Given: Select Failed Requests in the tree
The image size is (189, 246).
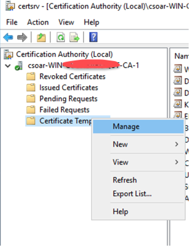Looking at the screenshot, I should (x=65, y=110).
